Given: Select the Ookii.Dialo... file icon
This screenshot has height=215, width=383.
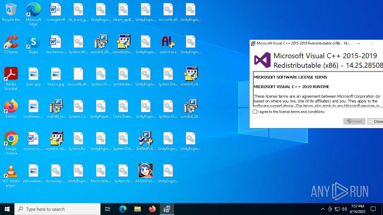Looking at the screenshot, I should [x=123, y=109].
